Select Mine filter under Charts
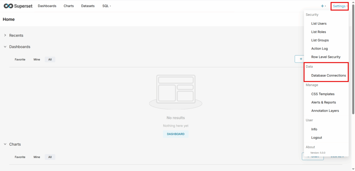 point(37,157)
